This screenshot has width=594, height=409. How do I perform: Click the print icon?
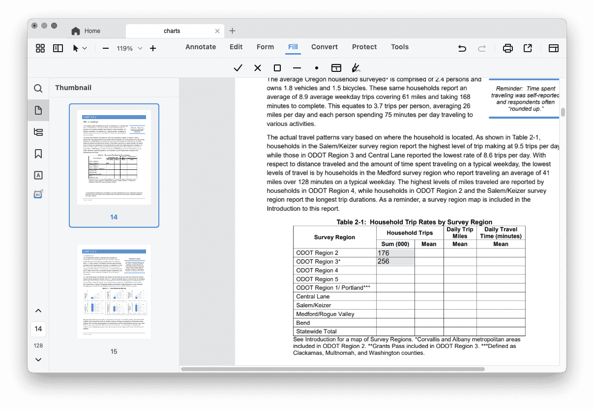click(507, 48)
